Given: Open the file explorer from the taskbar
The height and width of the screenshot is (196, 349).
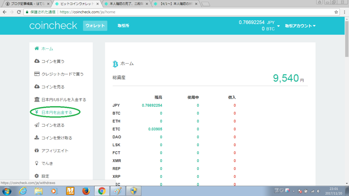Looking at the screenshot, I should coord(39,191).
